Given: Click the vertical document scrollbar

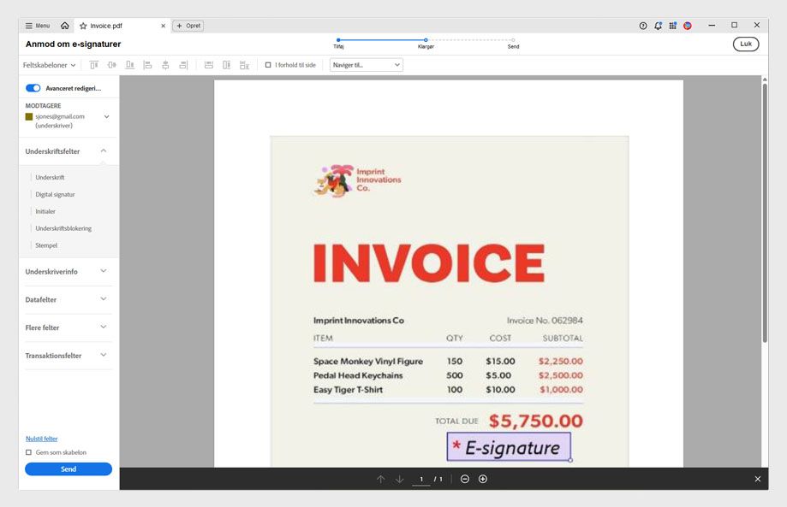Looking at the screenshot, I should click(765, 213).
